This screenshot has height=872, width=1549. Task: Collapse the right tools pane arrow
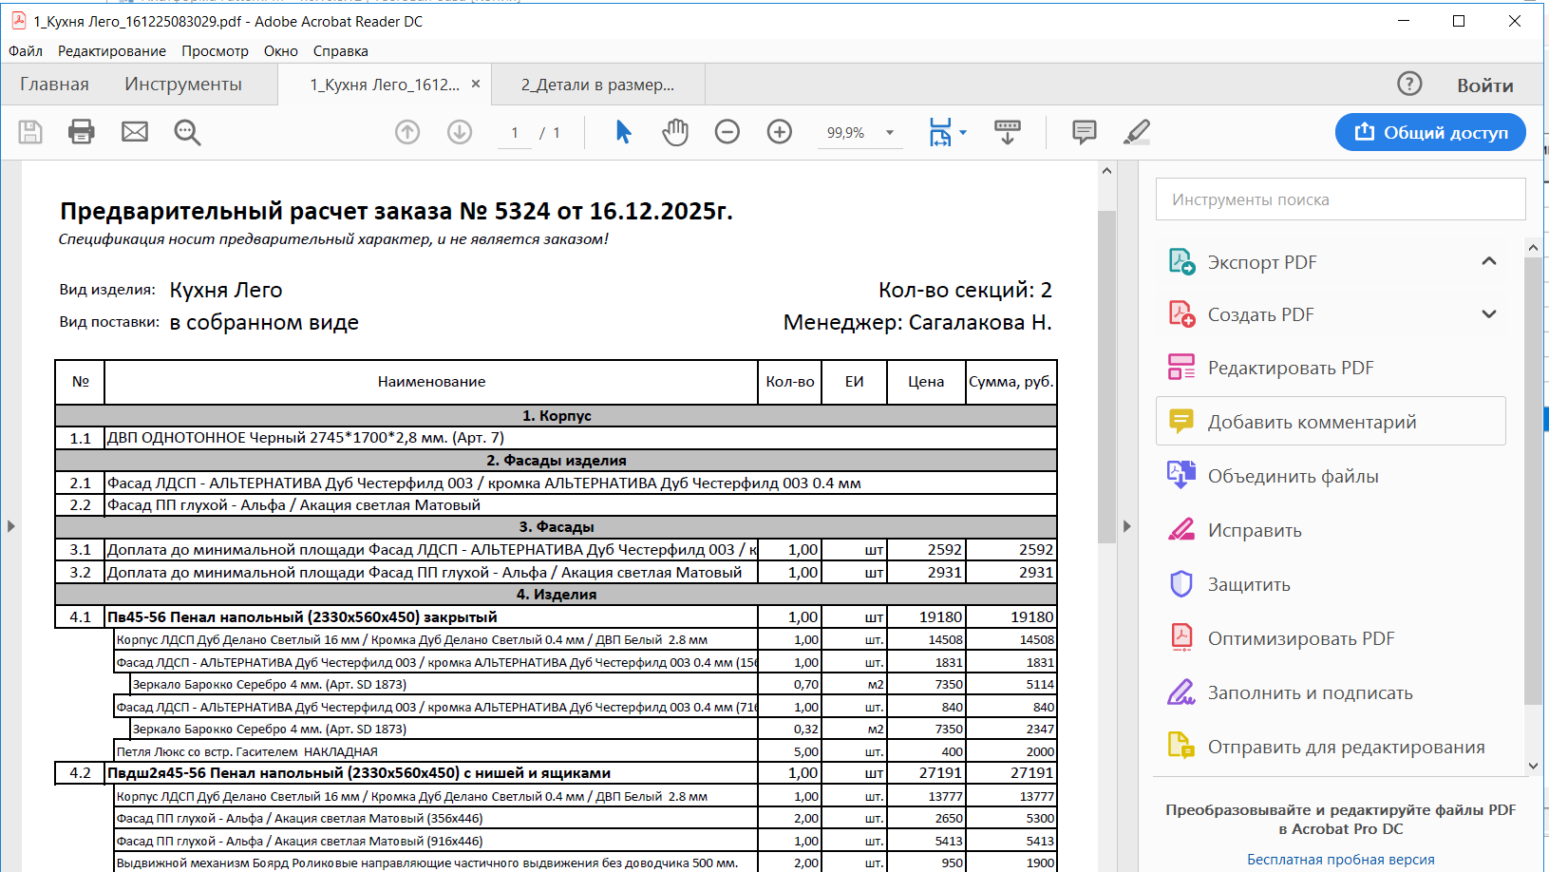pos(1126,525)
